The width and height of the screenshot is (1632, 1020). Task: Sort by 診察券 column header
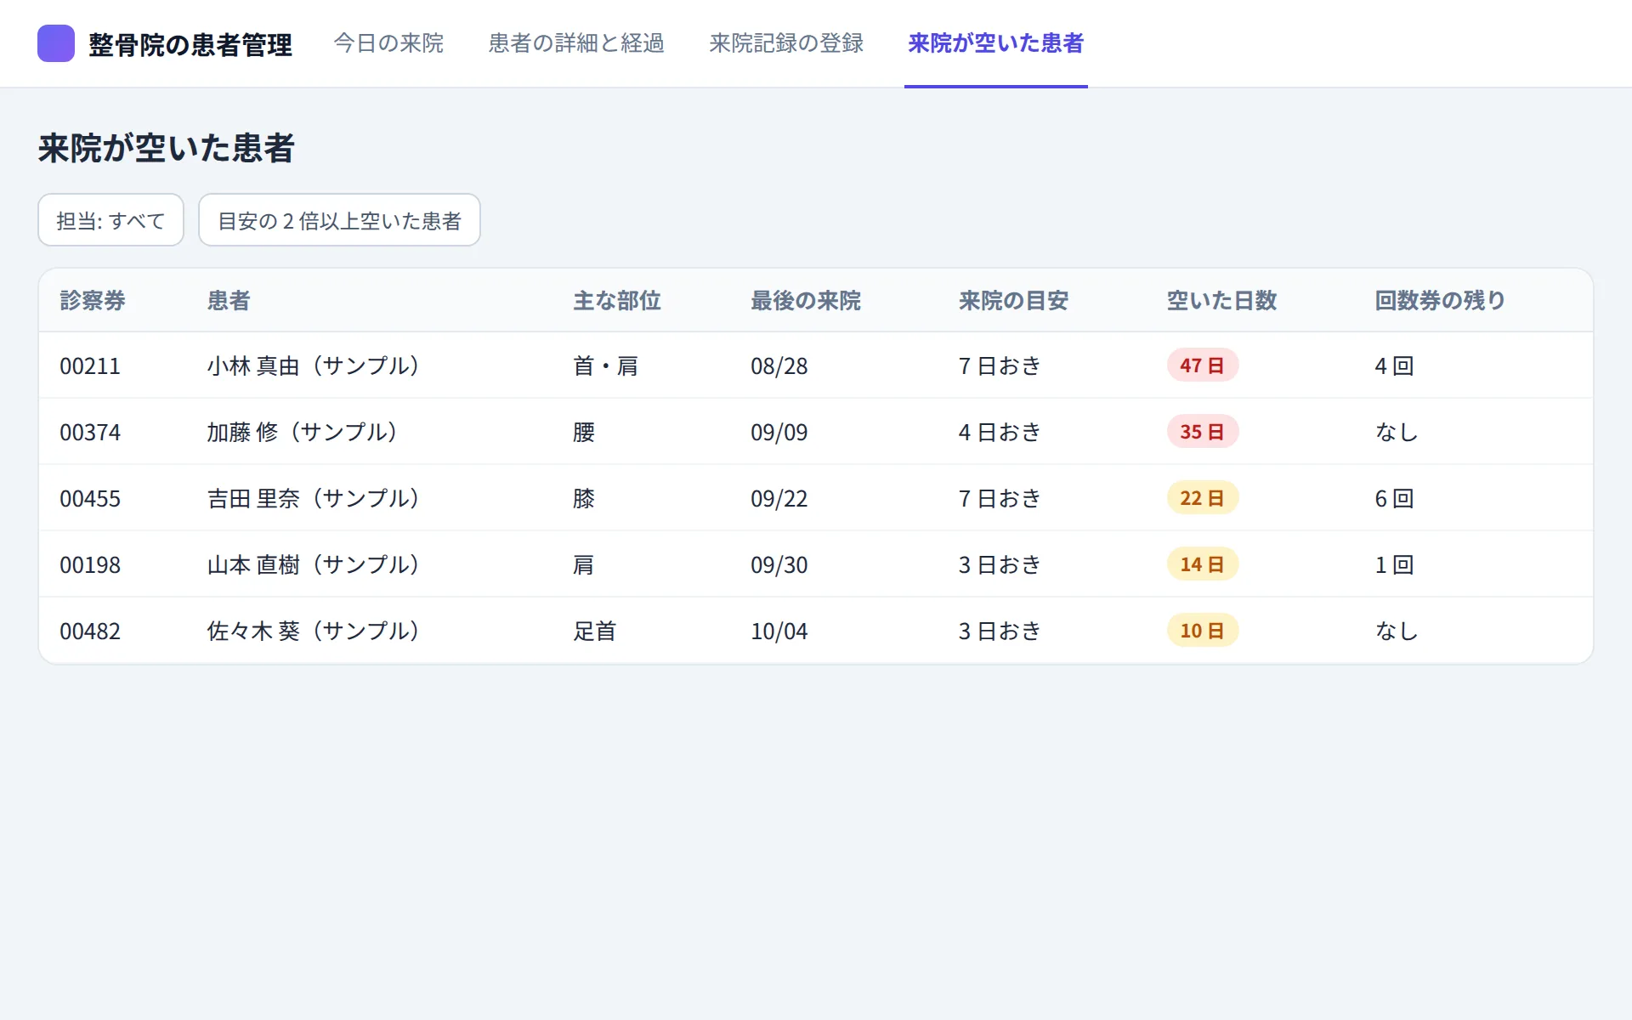(x=93, y=300)
